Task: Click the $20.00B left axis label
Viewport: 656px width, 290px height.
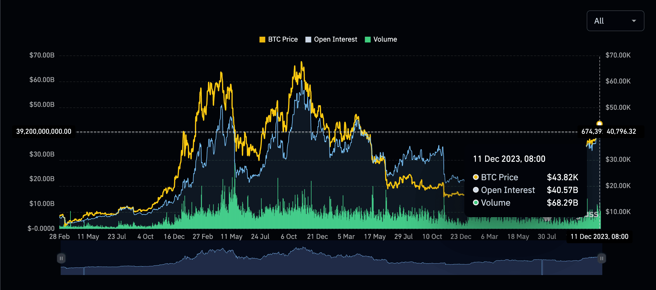Action: point(42,179)
